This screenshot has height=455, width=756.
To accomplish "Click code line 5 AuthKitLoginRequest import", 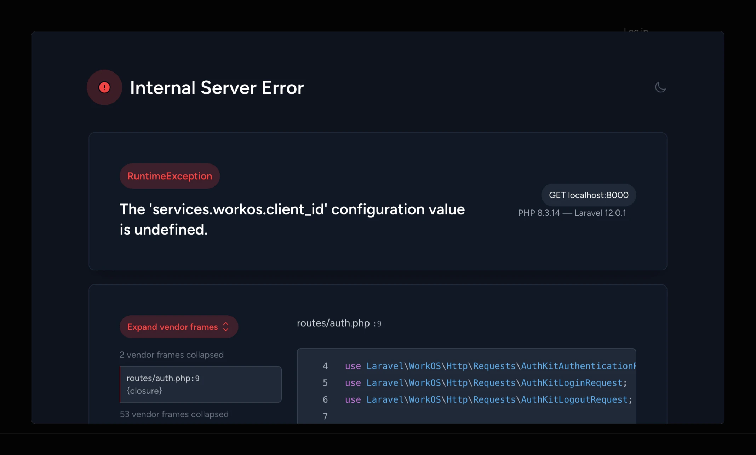I will [486, 383].
